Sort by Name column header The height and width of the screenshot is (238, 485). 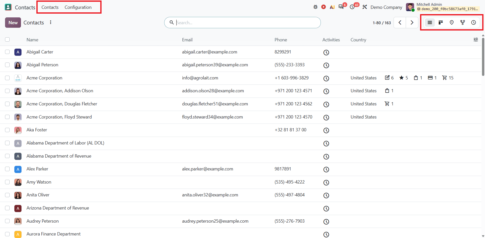click(32, 40)
